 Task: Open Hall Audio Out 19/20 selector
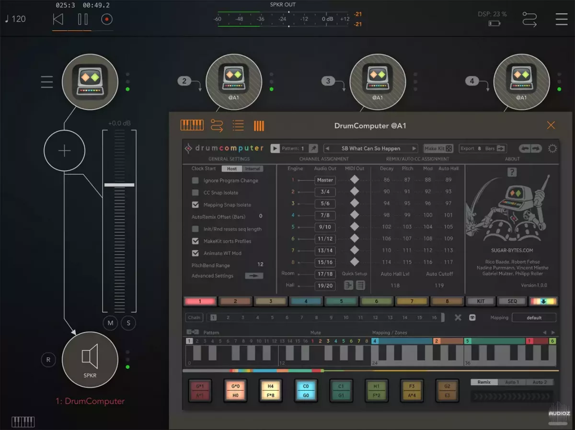coord(325,285)
